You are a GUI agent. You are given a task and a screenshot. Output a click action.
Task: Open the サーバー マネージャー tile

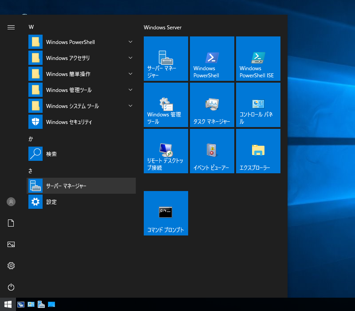pyautogui.click(x=166, y=59)
